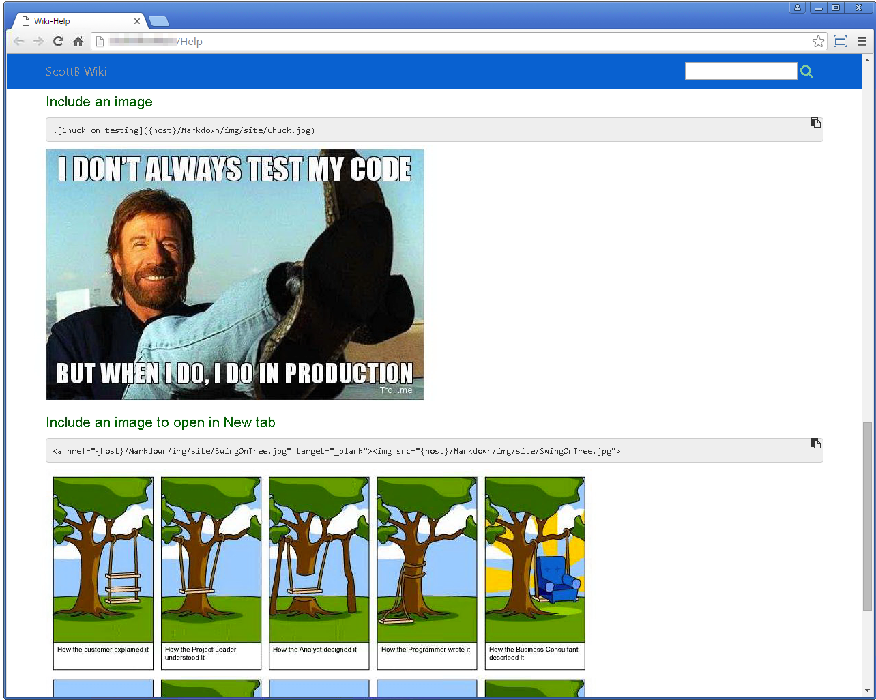Close the Wiki-Help tab
Viewport: 876px width, 700px height.
[x=137, y=21]
